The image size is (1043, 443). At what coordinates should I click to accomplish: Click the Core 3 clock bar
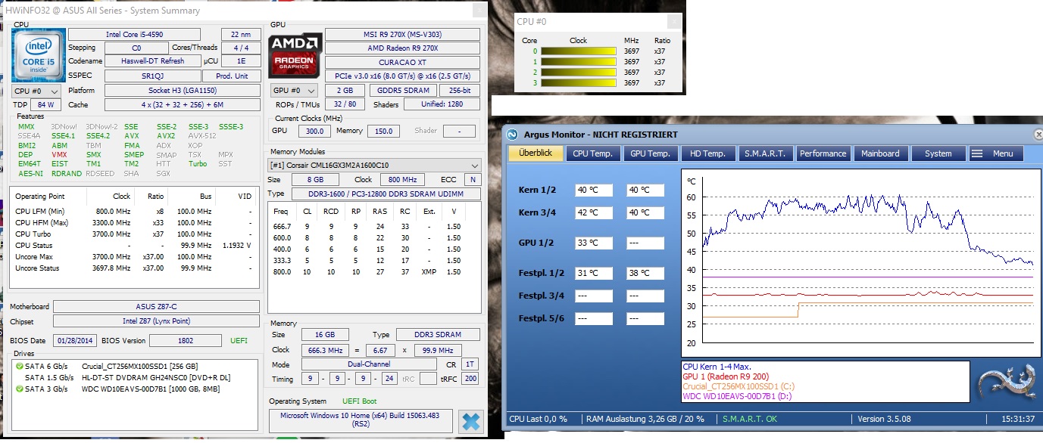tap(578, 83)
